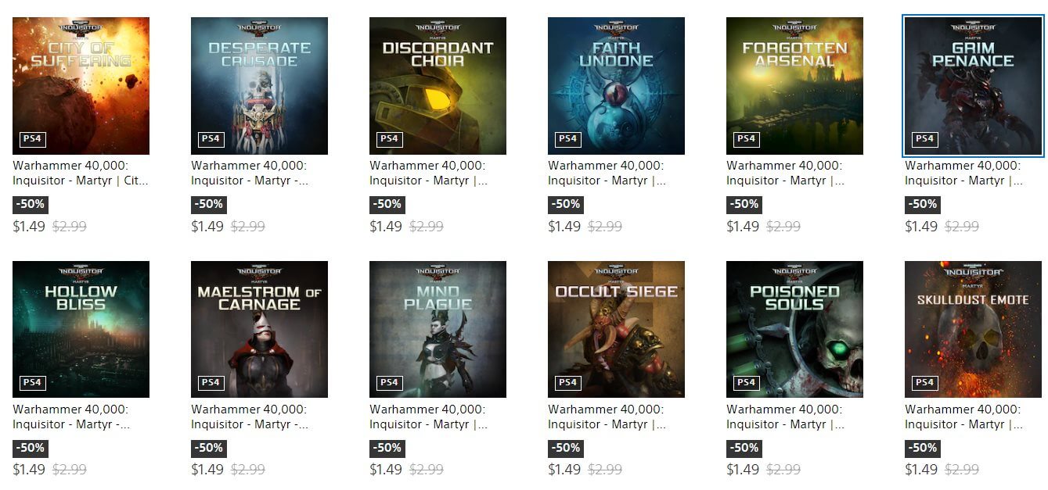Open the Hollow Bliss cover art
Viewport: 1048px width, 490px height.
81,329
